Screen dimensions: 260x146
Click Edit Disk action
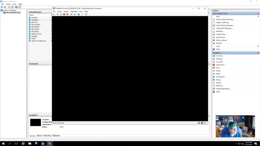click(x=220, y=32)
